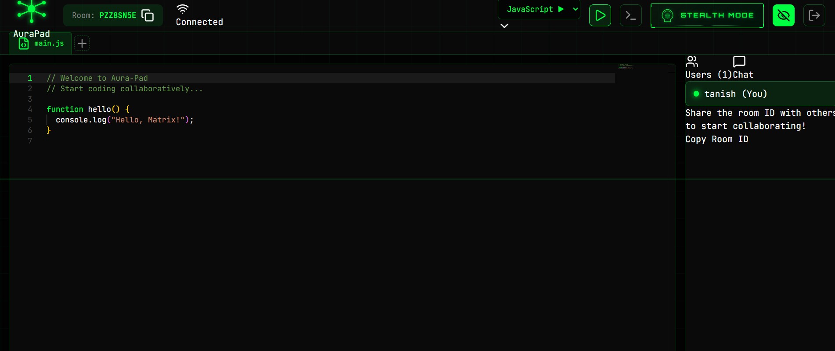Click the Copy Room ID button
The width and height of the screenshot is (835, 351).
click(717, 139)
